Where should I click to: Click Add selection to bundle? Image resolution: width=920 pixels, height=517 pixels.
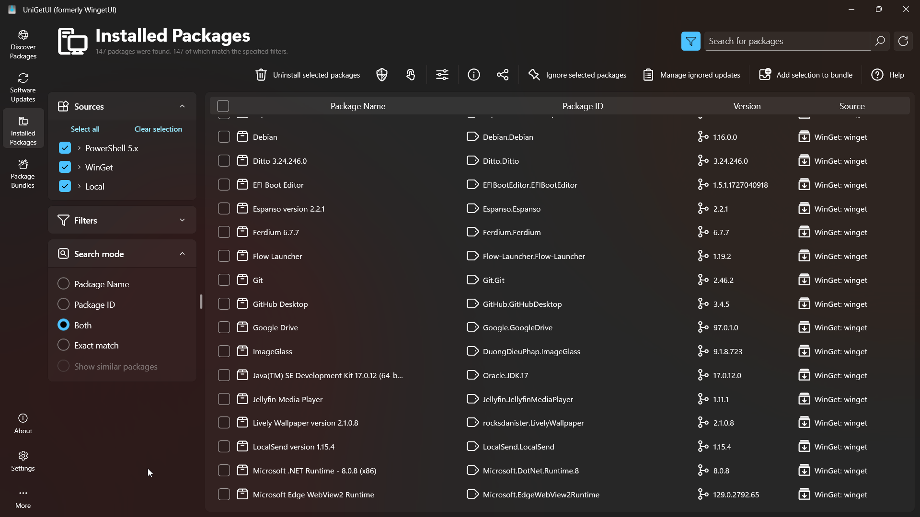tap(806, 75)
